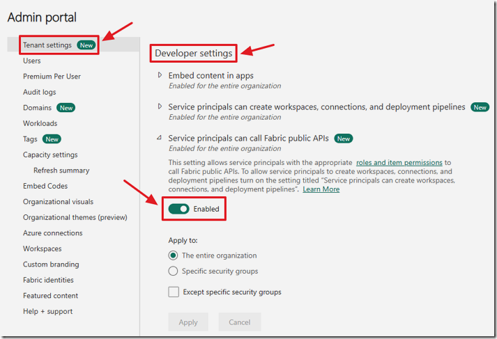Open Tags in the admin sidebar
497x339 pixels.
pyautogui.click(x=30, y=139)
